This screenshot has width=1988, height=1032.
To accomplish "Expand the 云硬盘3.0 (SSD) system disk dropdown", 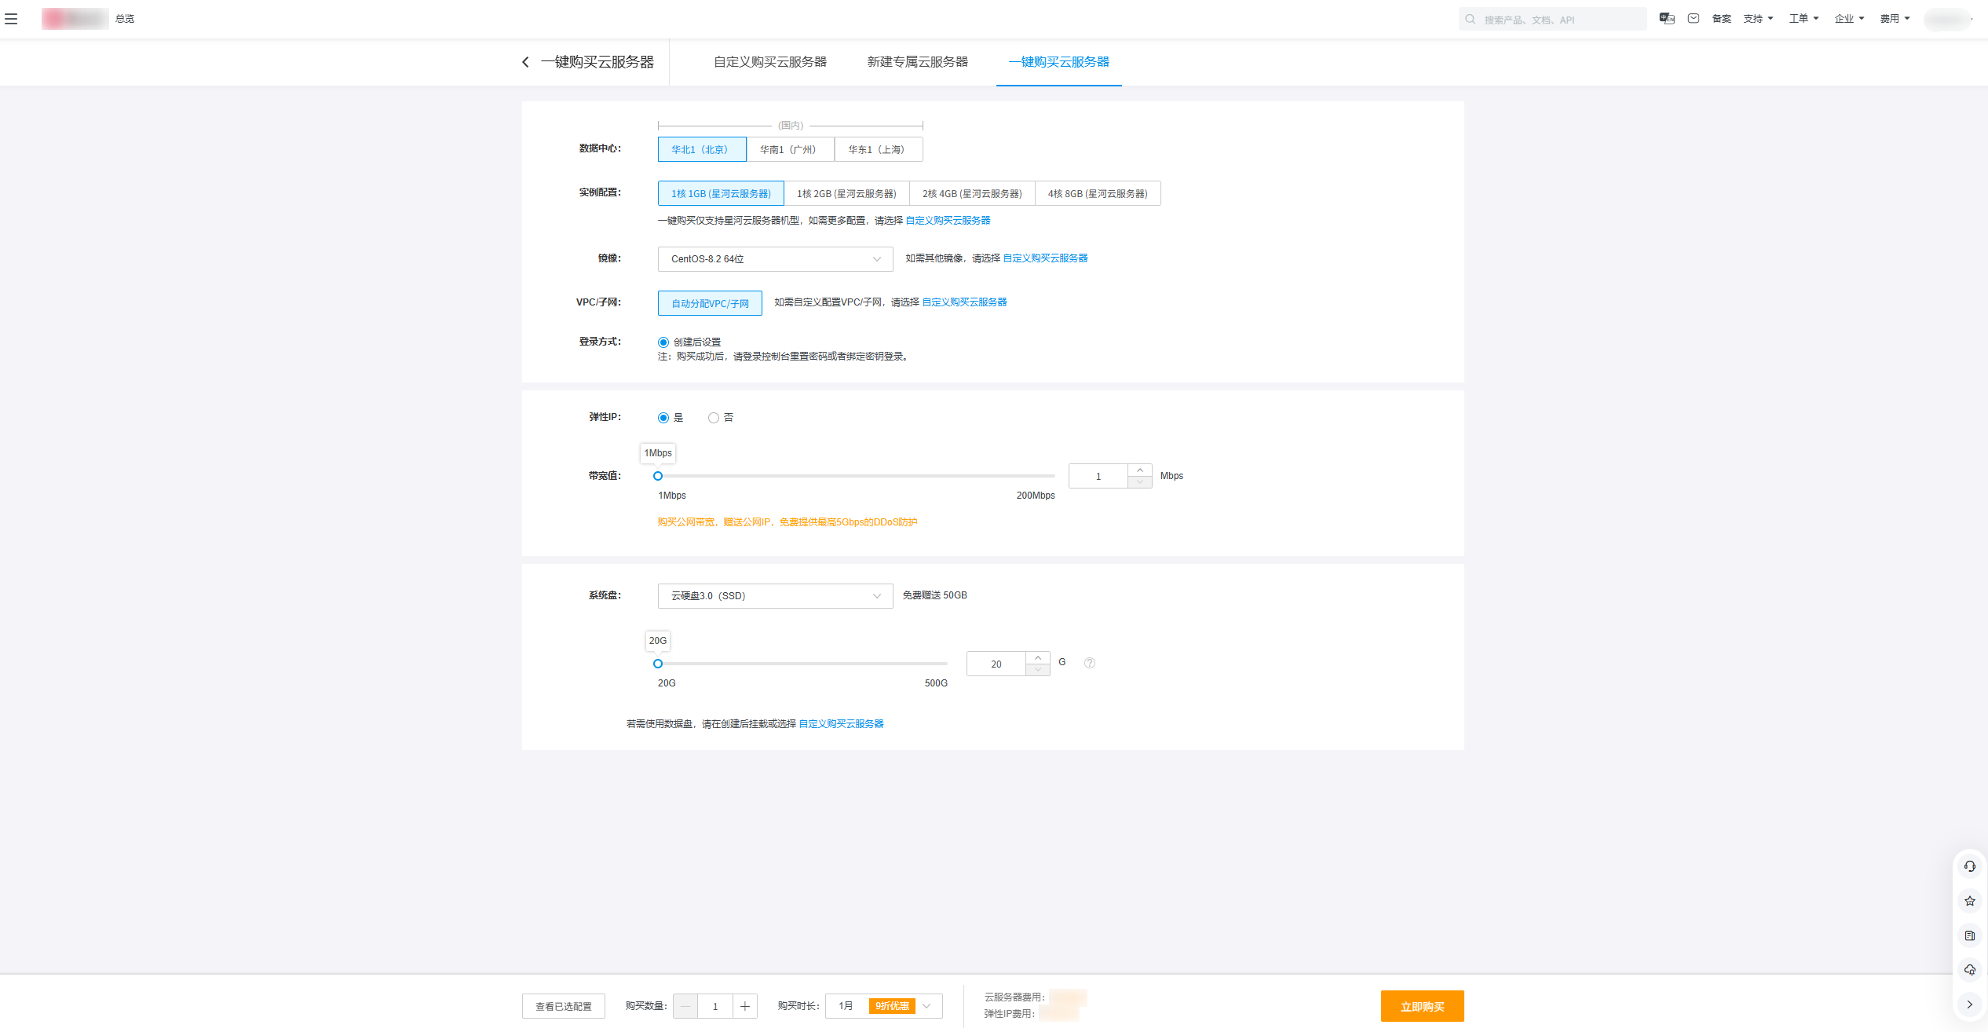I will pos(775,596).
